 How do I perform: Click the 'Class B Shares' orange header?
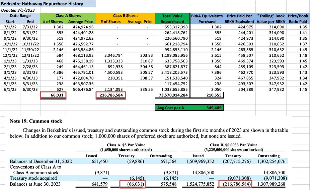point(126,16)
